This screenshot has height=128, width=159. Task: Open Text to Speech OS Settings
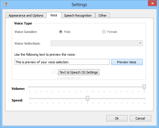coord(79,72)
